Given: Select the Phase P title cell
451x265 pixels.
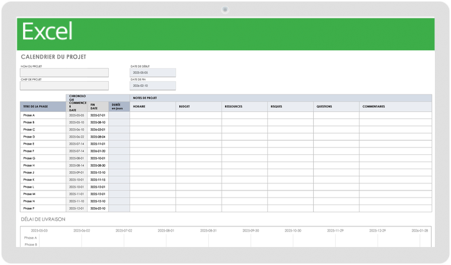Looking at the screenshot, I should point(43,208).
